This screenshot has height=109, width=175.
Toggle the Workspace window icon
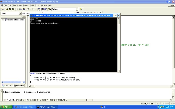pyautogui.click(x=39, y=9)
